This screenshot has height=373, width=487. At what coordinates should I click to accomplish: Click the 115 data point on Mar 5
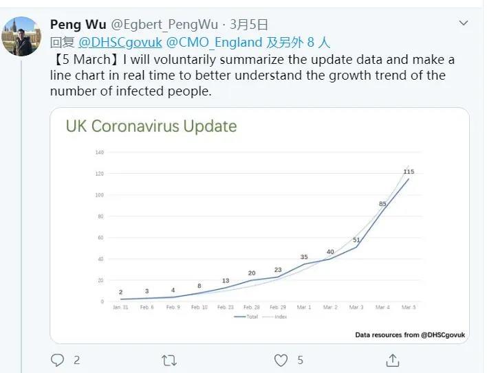tap(409, 172)
